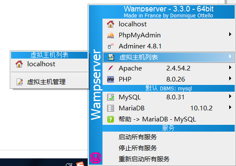Image resolution: width=236 pixels, height=166 pixels.
Task: Click the Made in France by Dominique Ottello subtitle
Action: [168, 16]
